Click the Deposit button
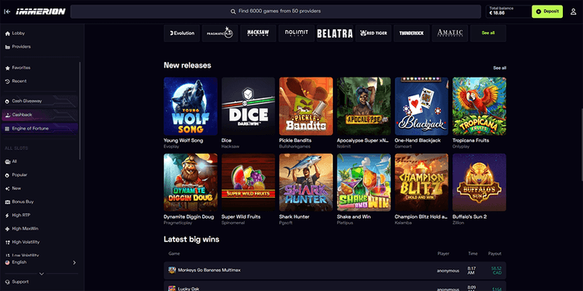The width and height of the screenshot is (583, 291). coord(547,12)
